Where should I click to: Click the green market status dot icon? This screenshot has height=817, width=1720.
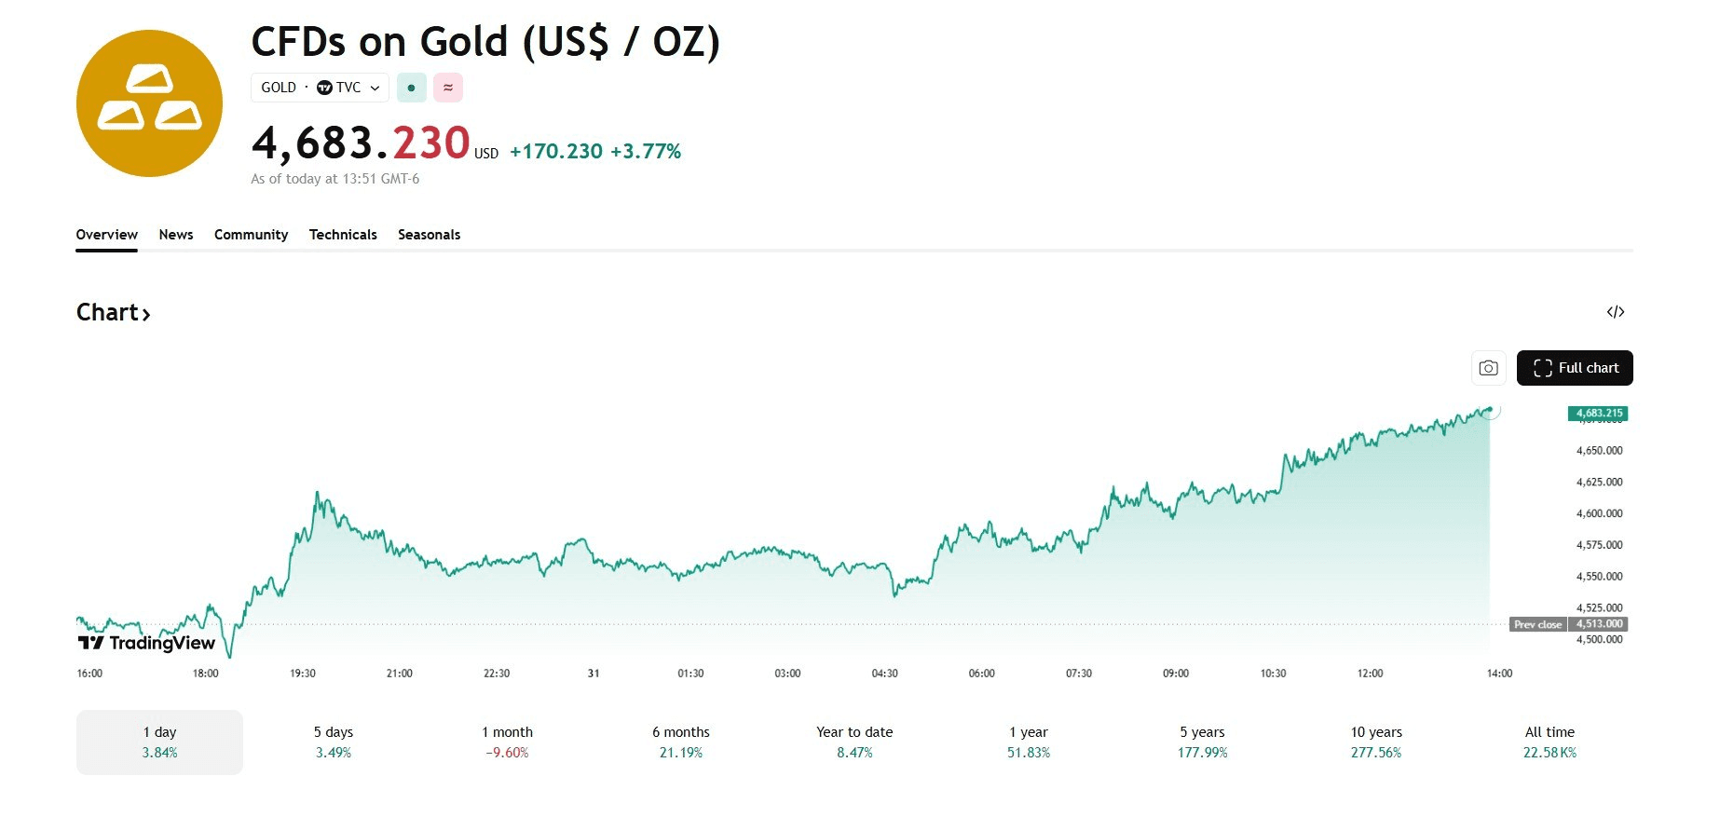tap(411, 88)
